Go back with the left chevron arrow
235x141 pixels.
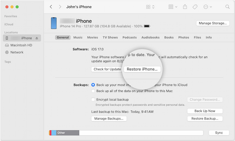pyautogui.click(x=51, y=7)
